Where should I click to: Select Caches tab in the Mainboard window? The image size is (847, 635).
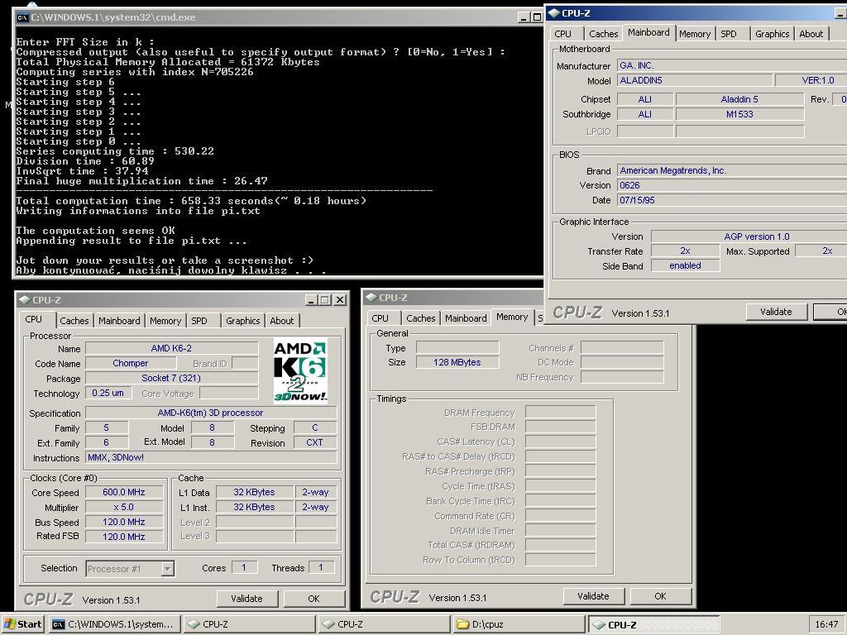[x=603, y=34]
